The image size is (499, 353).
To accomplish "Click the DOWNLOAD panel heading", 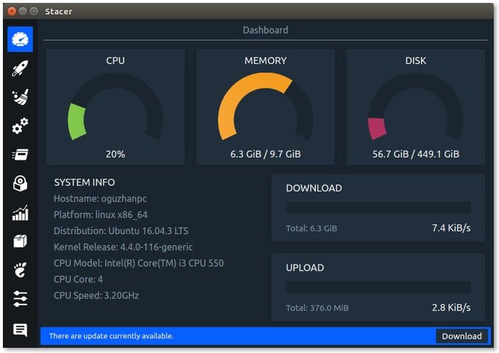I will [314, 188].
